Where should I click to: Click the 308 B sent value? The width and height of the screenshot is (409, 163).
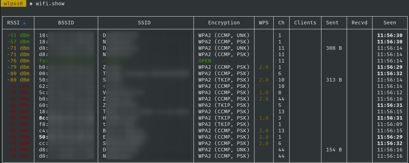click(334, 48)
